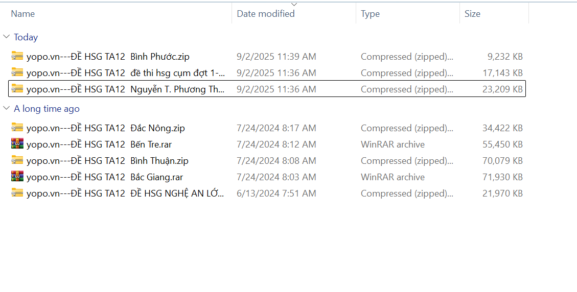Click the zip icon of đề thi hsg cụm file
577x292 pixels.
17,72
